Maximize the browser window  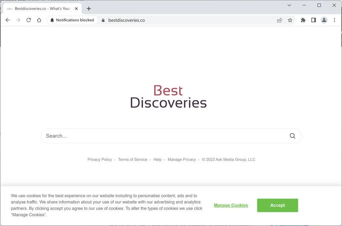319,5
